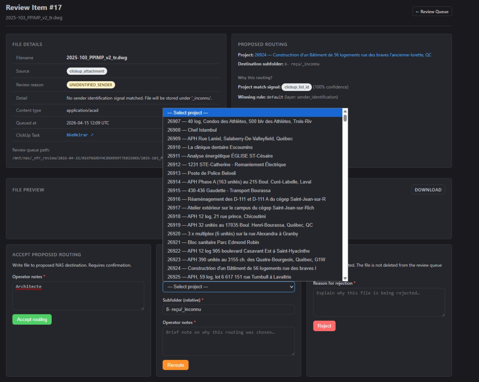Click the Reason for rejection text area
This screenshot has height=382, width=479.
point(379,302)
